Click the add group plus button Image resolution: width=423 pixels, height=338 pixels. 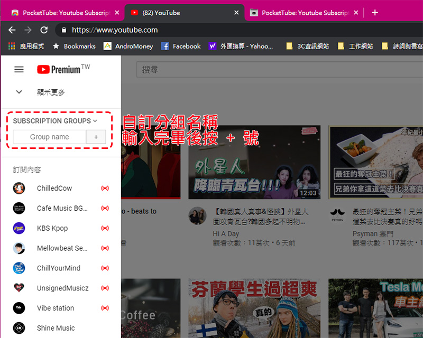click(96, 137)
